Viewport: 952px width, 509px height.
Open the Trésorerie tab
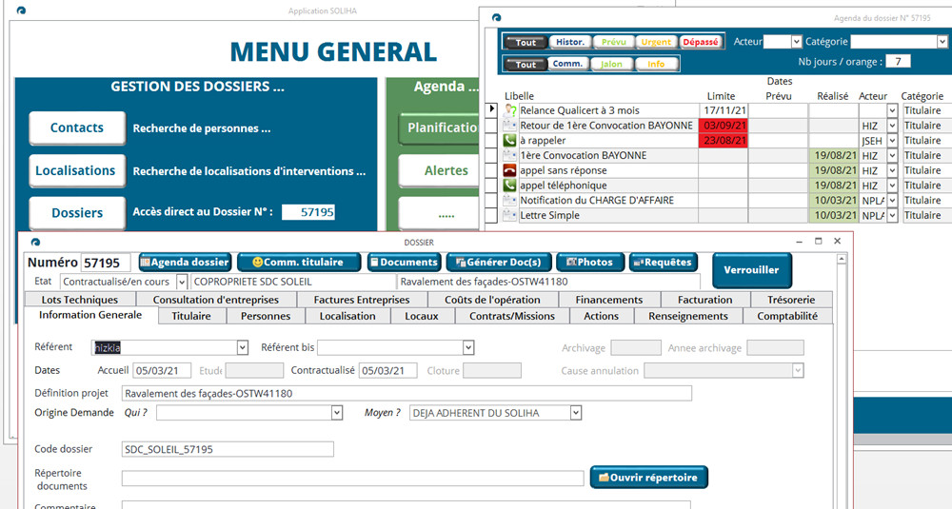(x=791, y=300)
